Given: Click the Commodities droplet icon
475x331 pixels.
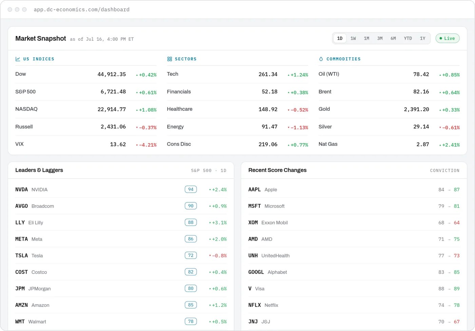Looking at the screenshot, I should tap(321, 59).
